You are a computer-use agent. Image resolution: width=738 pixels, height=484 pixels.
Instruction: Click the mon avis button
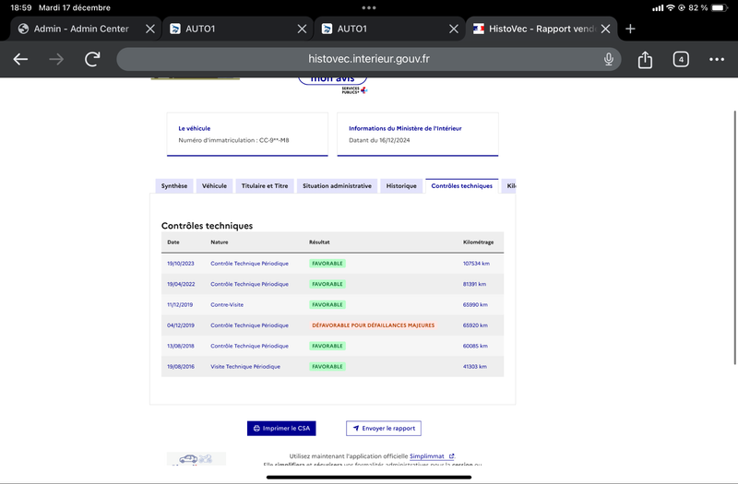click(332, 79)
